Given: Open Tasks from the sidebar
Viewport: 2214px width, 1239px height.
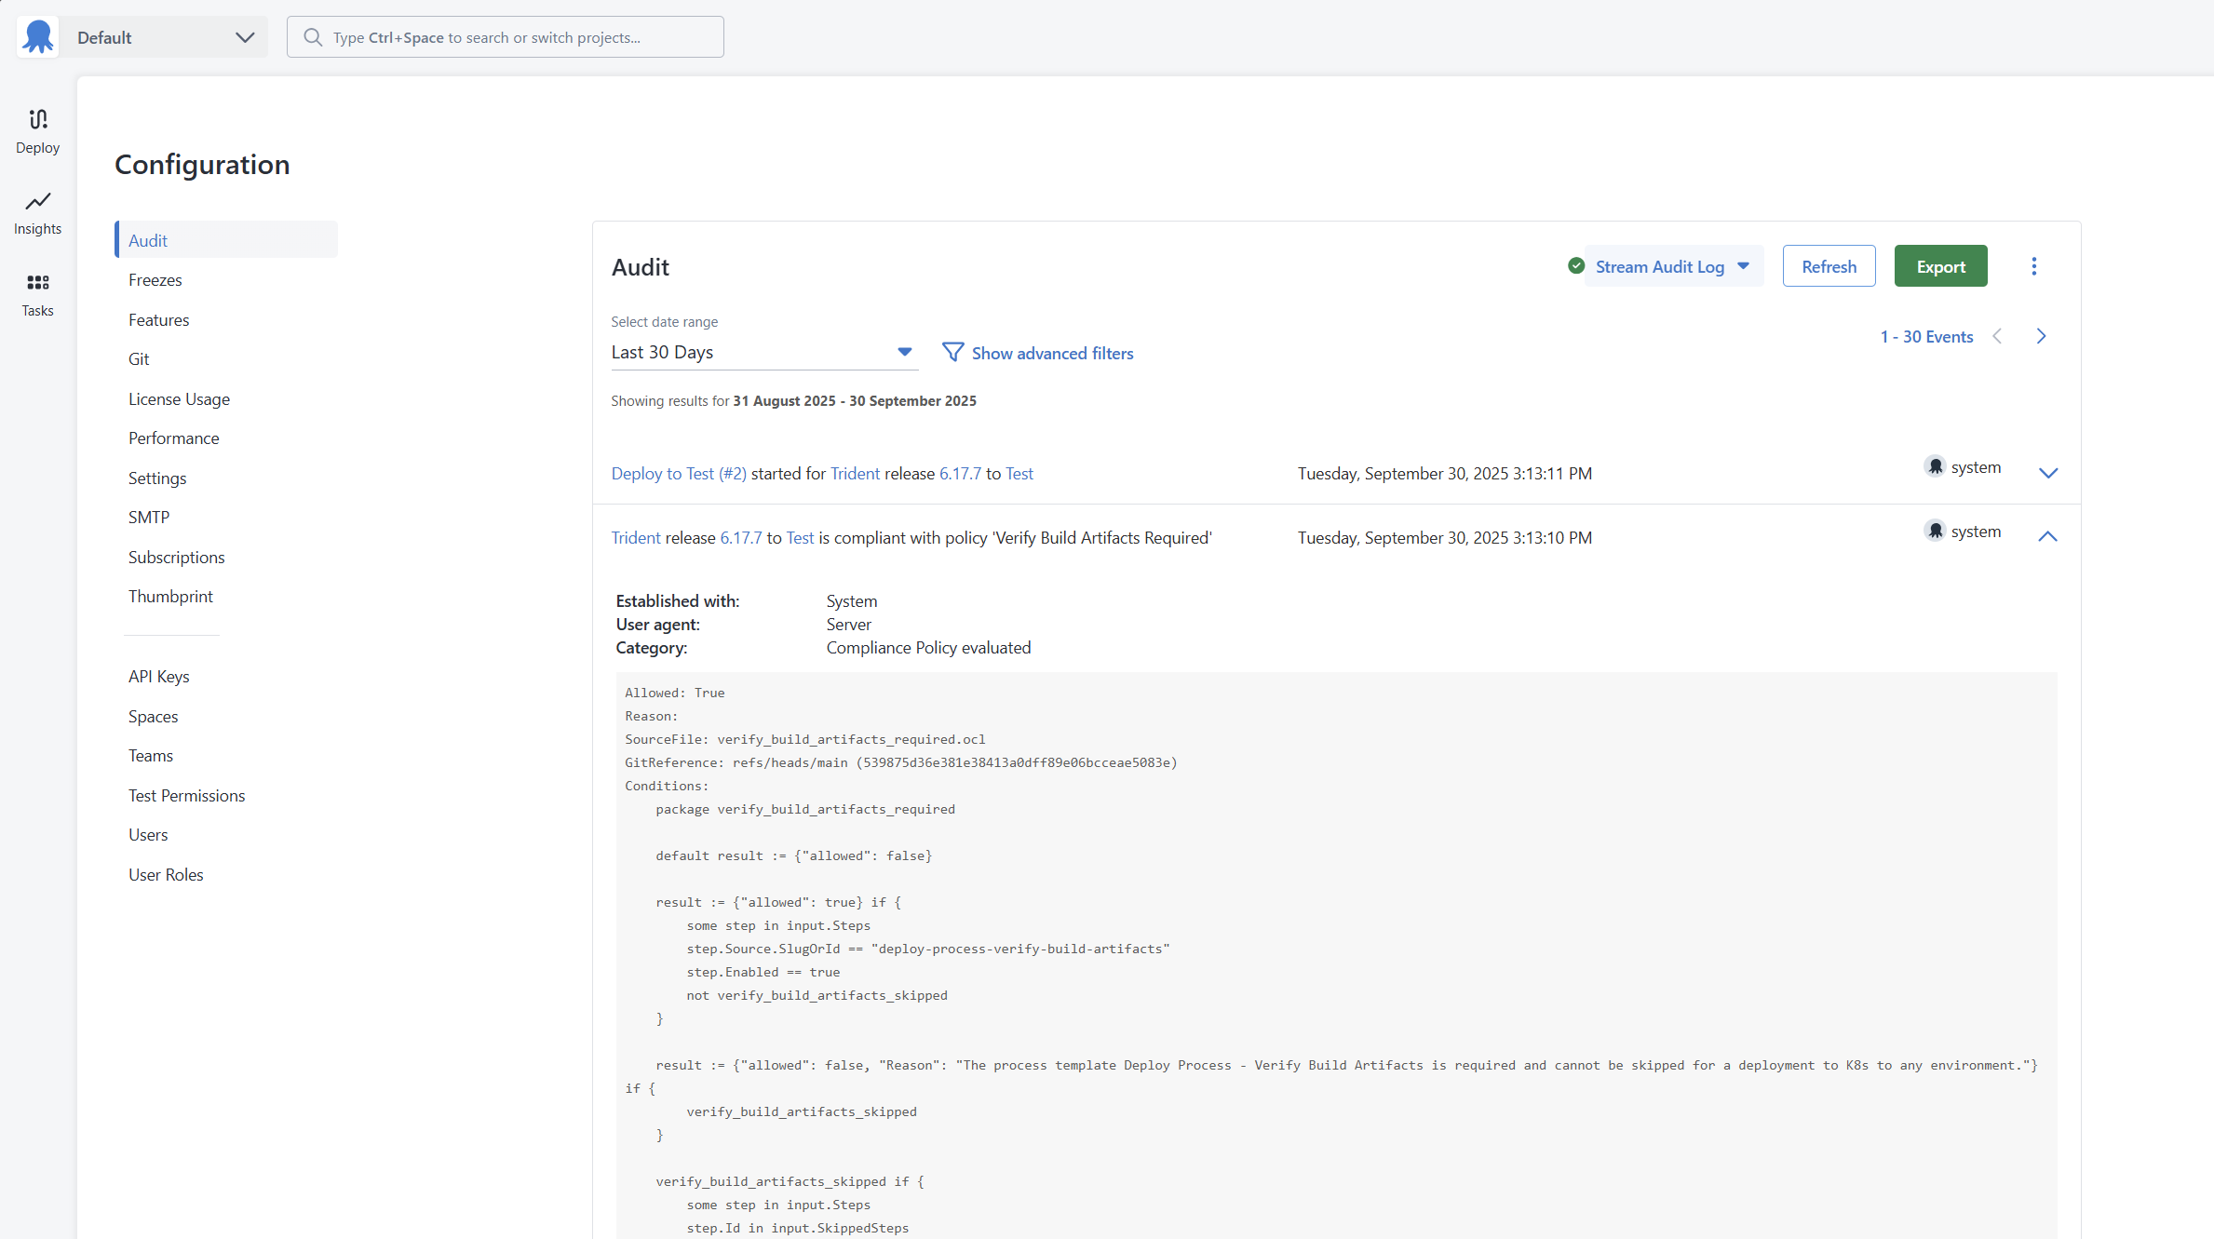Looking at the screenshot, I should [x=37, y=293].
